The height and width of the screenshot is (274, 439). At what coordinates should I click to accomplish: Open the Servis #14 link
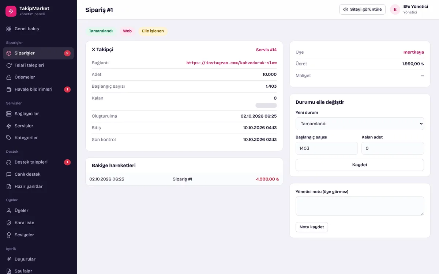tap(266, 50)
